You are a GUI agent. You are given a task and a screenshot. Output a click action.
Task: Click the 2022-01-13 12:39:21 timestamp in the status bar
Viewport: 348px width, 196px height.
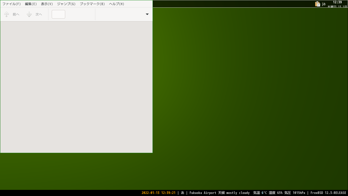coord(158,193)
